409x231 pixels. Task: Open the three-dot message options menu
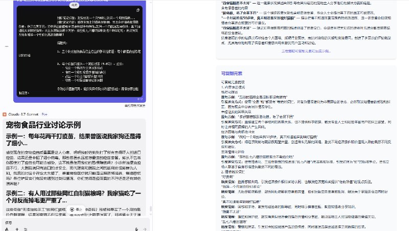[7, 47]
